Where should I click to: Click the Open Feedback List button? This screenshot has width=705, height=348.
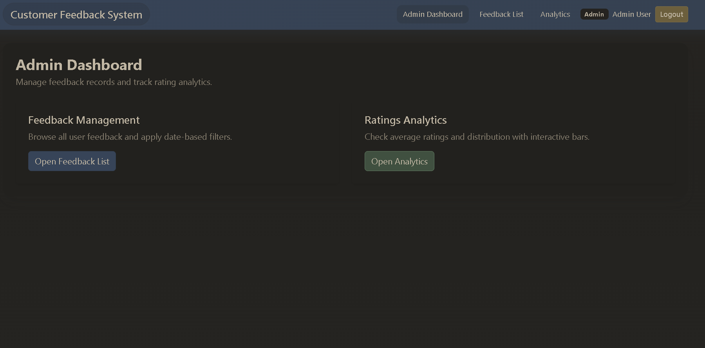click(x=72, y=161)
